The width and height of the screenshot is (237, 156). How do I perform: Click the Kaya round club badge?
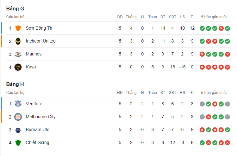tap(18, 67)
